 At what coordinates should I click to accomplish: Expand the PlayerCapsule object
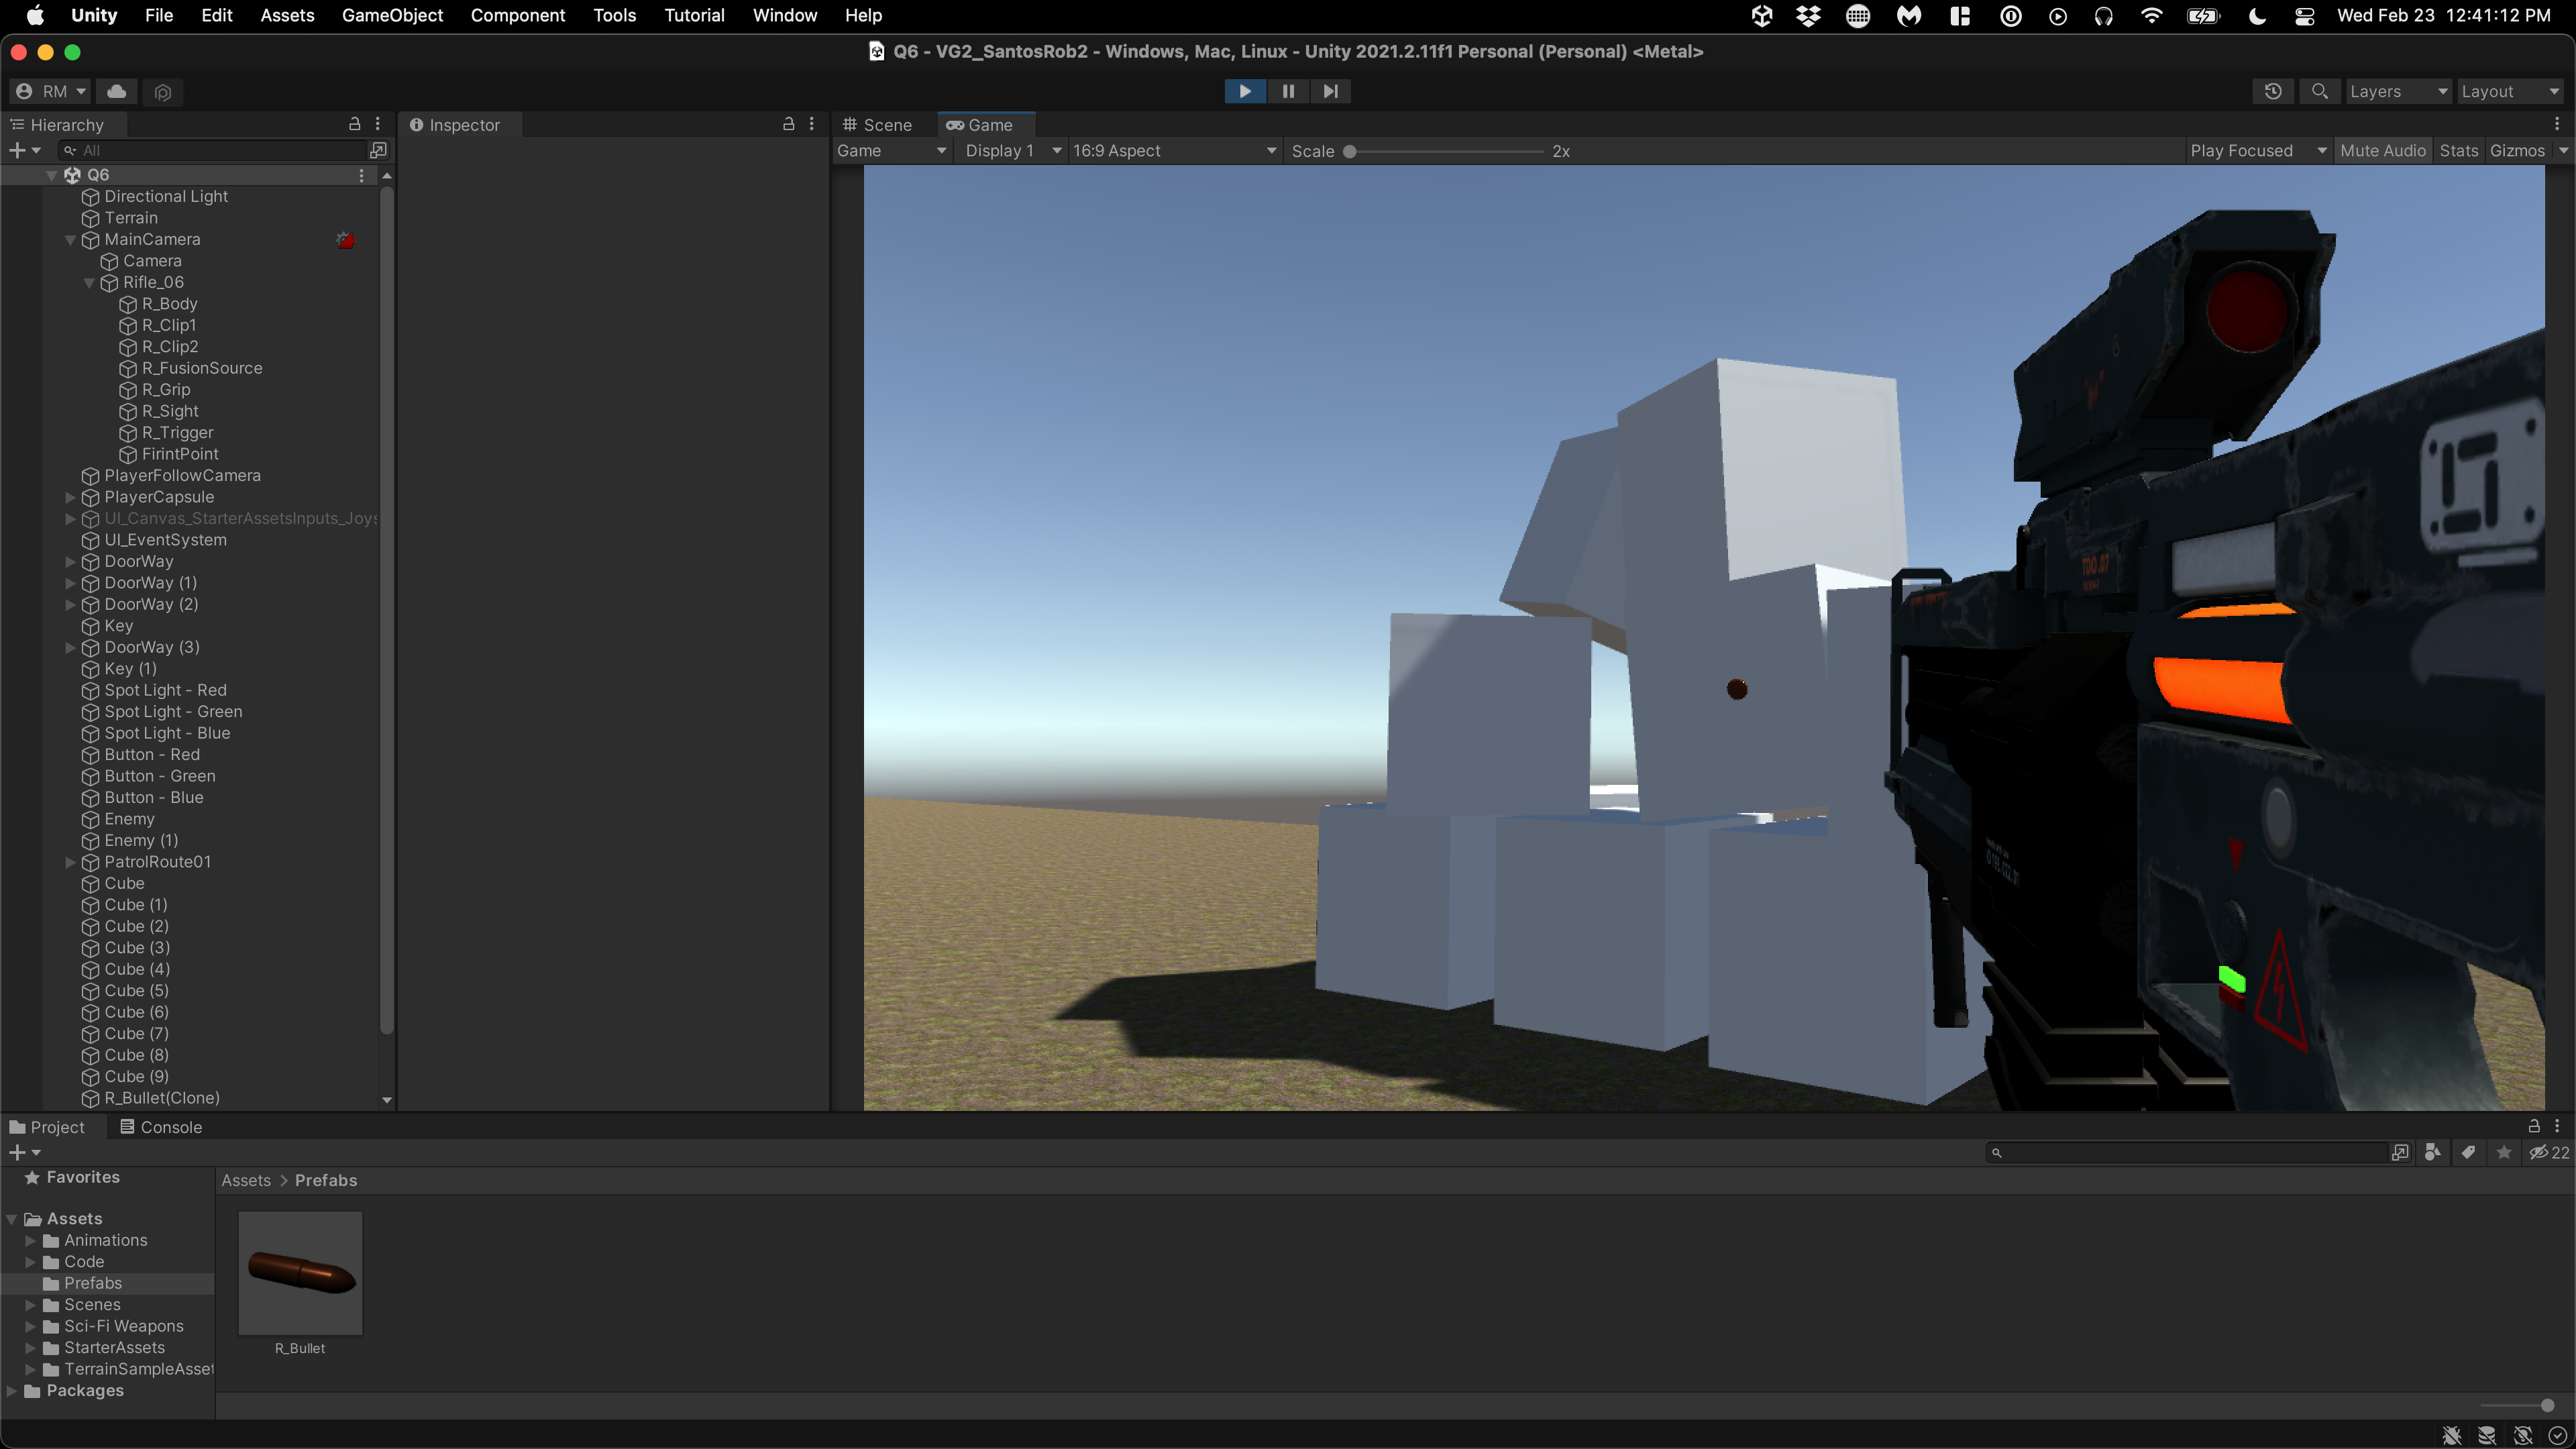[x=70, y=497]
